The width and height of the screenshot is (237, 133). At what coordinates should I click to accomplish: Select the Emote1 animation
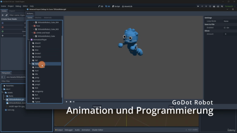38,54
